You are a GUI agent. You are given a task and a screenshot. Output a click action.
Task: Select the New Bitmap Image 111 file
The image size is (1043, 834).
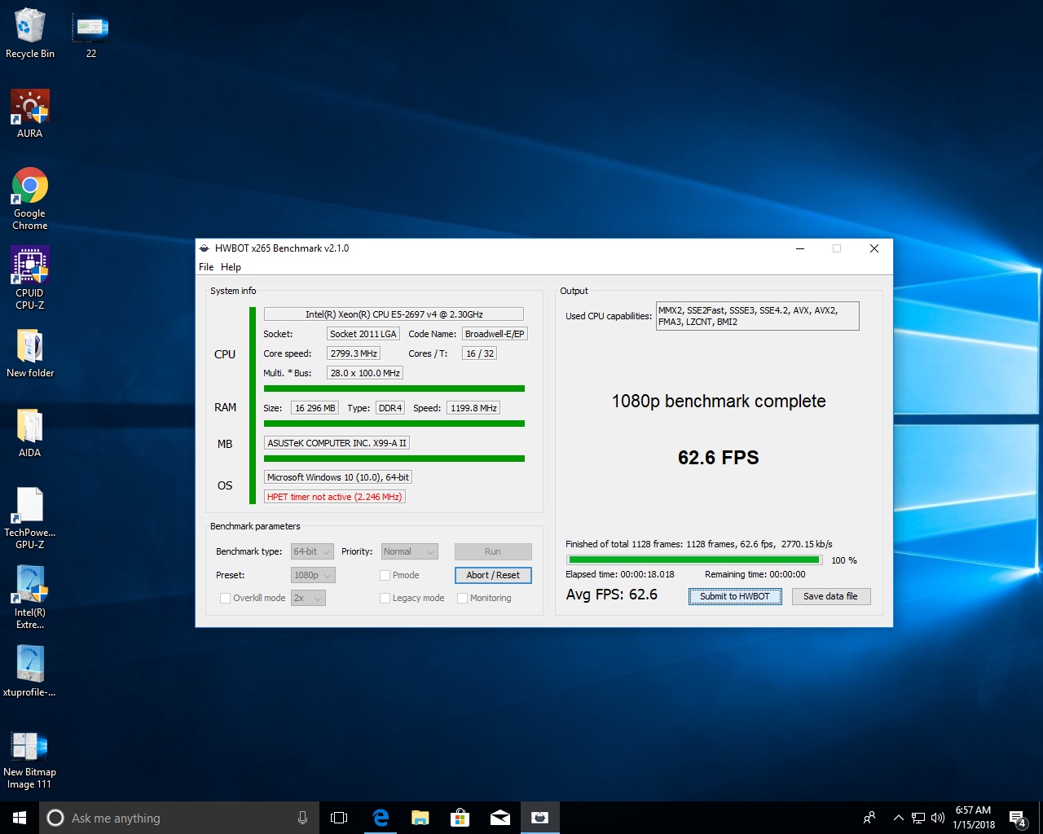click(30, 759)
